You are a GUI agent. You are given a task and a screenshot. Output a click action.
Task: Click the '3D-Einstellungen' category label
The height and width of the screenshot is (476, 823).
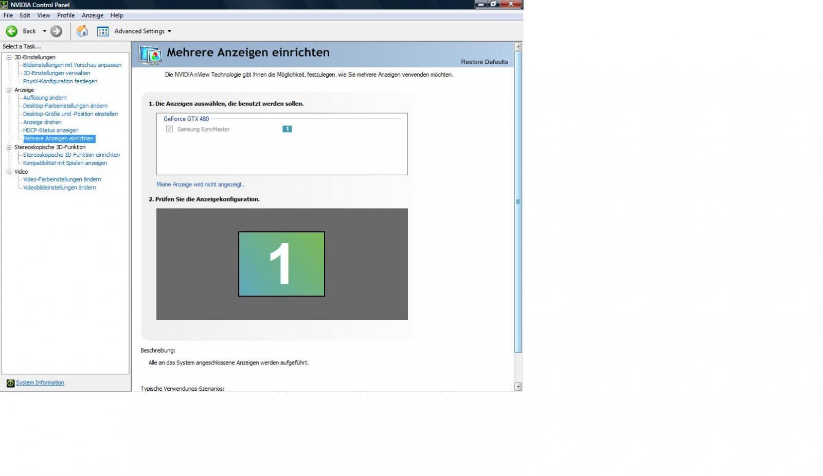(35, 57)
